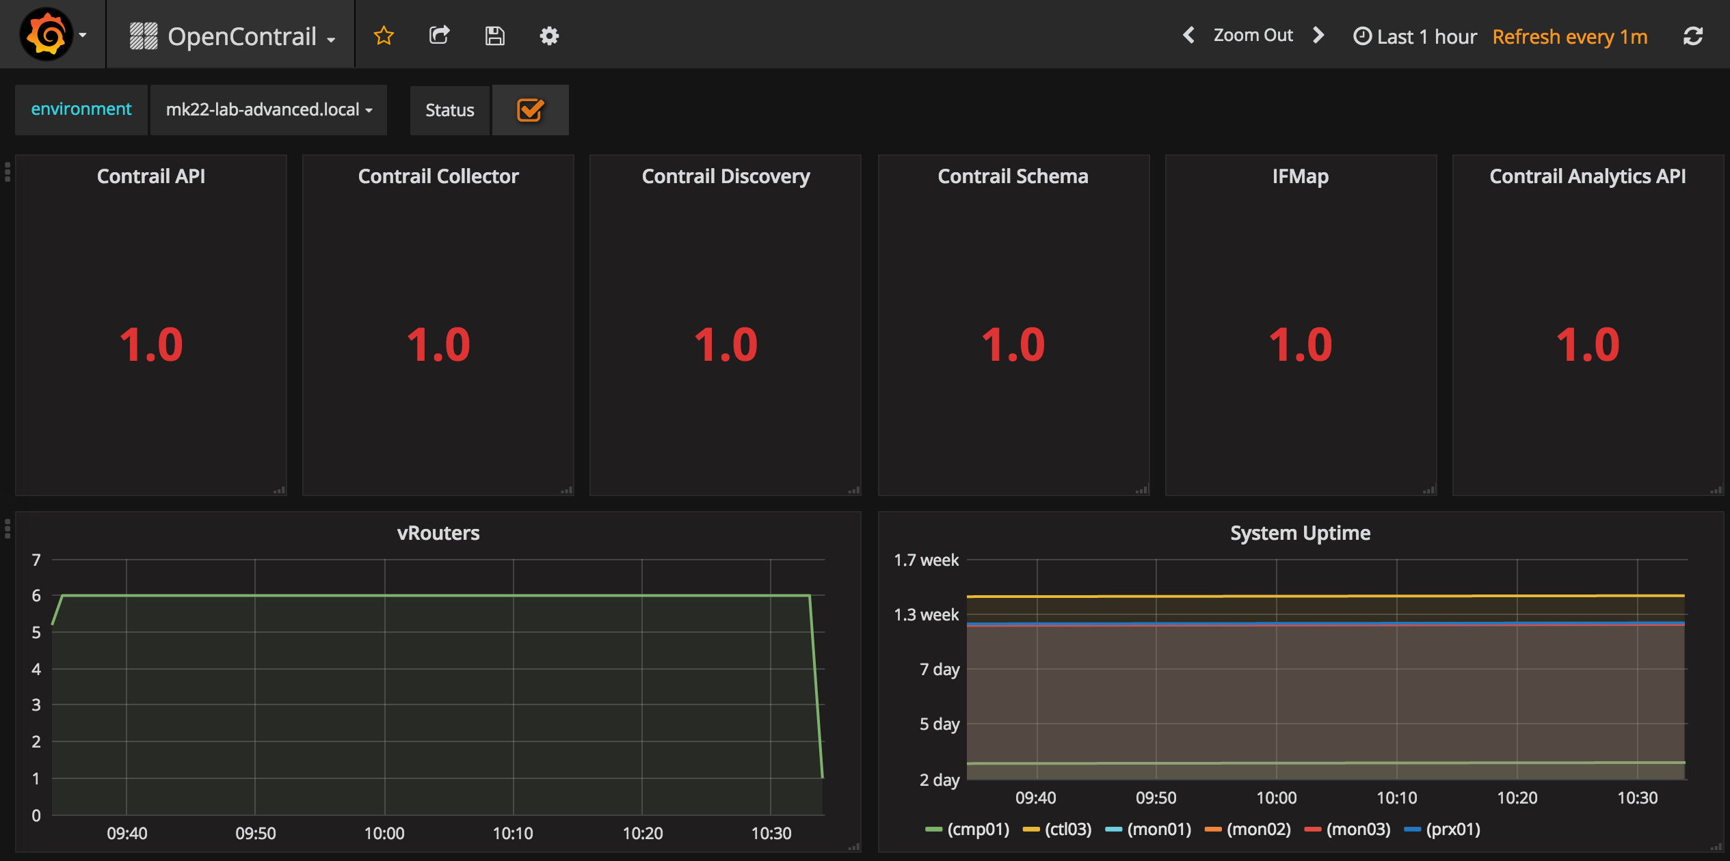Open the IFMap panel title menu
This screenshot has width=1730, height=861.
coord(1301,176)
